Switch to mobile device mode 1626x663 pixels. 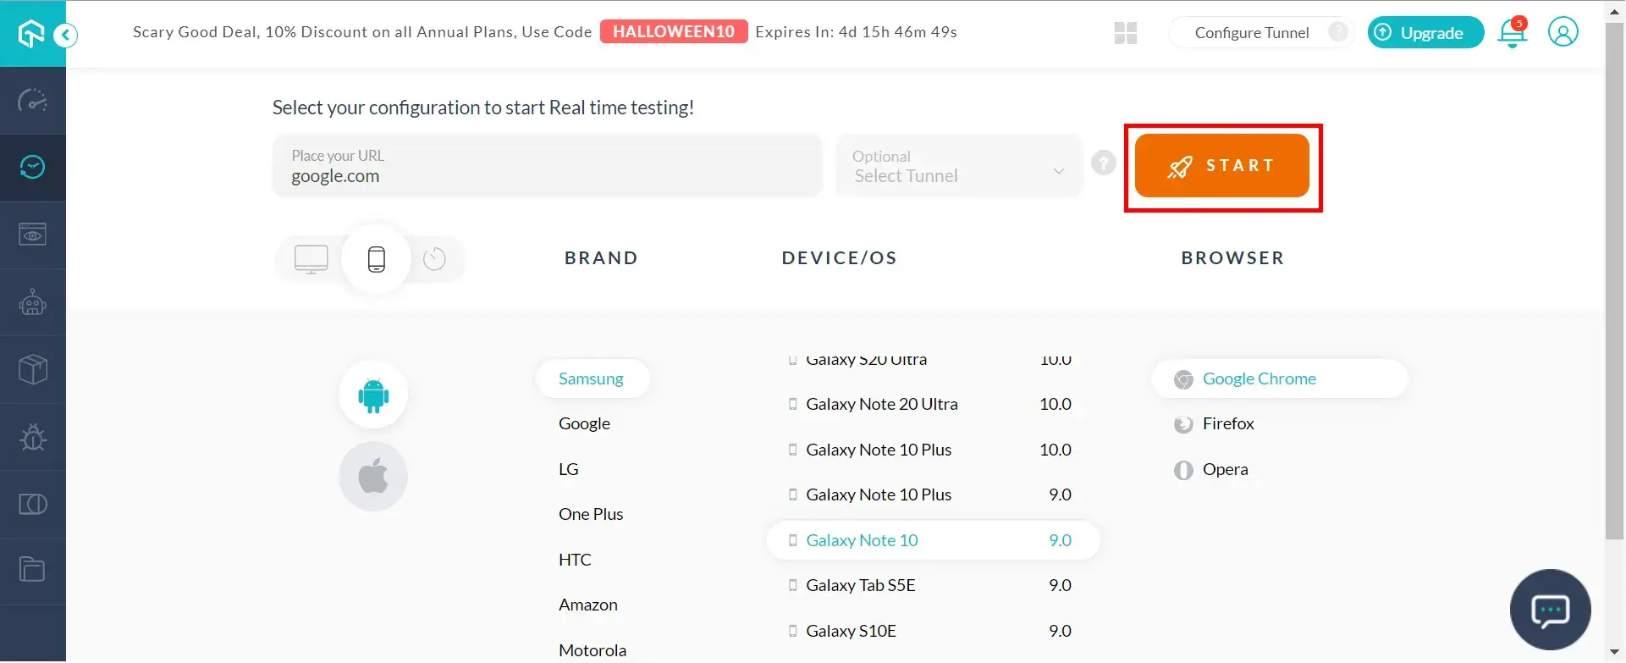click(x=377, y=258)
